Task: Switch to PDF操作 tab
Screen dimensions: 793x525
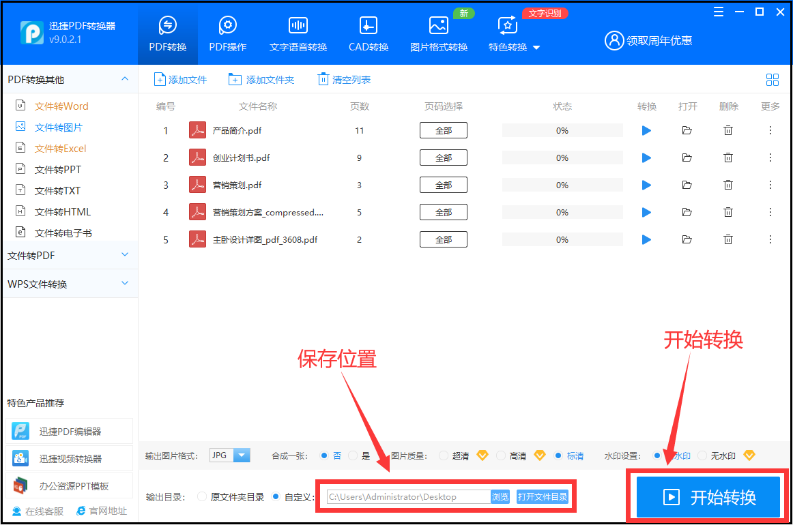Action: pyautogui.click(x=227, y=34)
